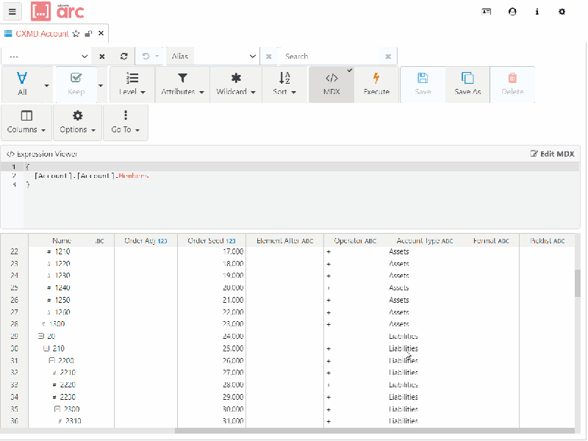
Task: Clear the selected subset with x button
Action: [102, 57]
